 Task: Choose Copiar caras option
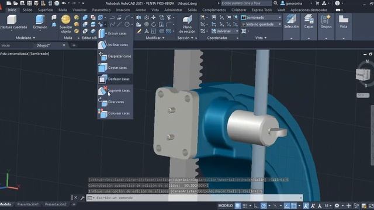pos(115,68)
